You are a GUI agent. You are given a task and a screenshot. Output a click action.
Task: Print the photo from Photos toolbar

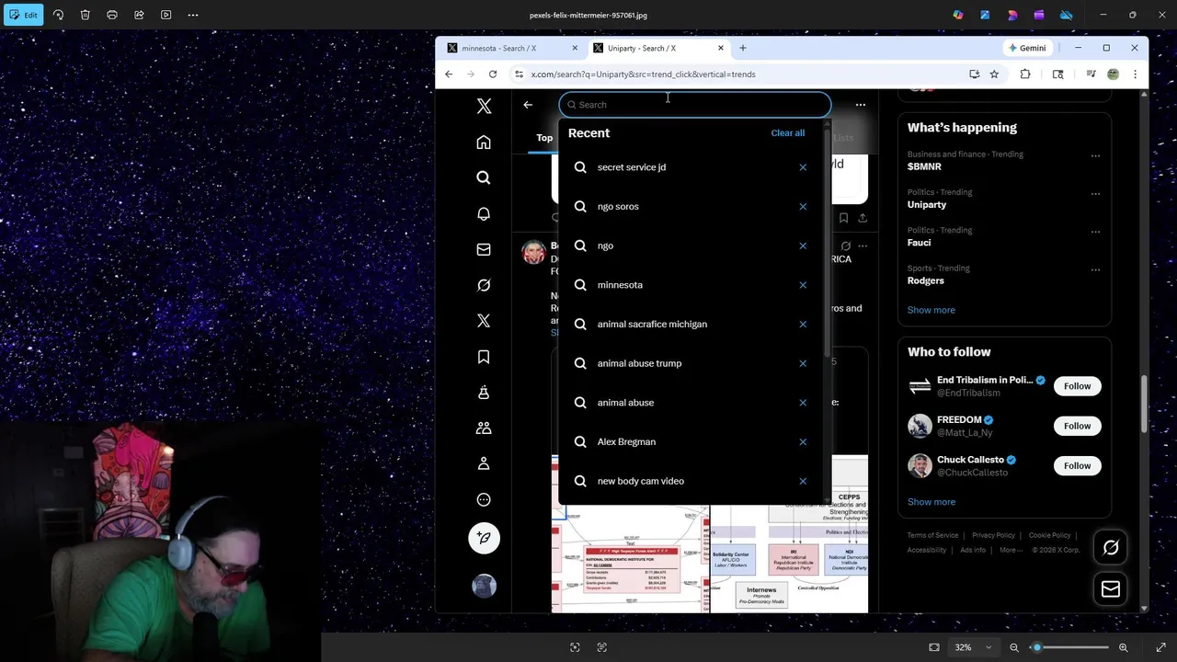tap(112, 15)
